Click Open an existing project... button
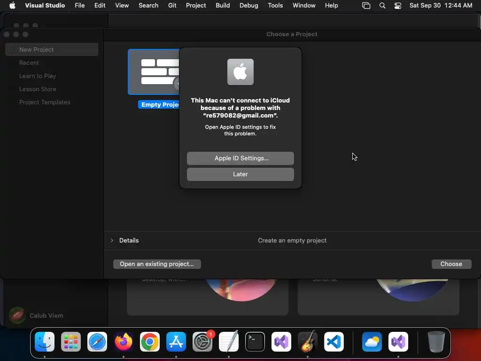The height and width of the screenshot is (361, 481). (157, 264)
